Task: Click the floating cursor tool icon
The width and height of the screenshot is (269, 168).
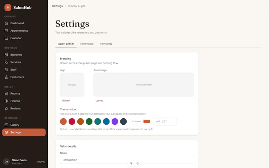Action: (x=131, y=163)
